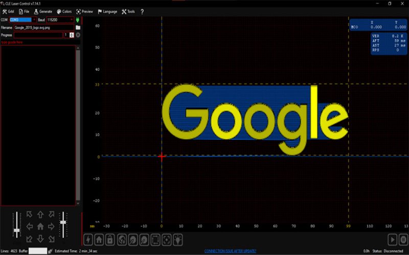Click the run program icon beside Progress
The height and width of the screenshot is (255, 409).
[x=78, y=35]
